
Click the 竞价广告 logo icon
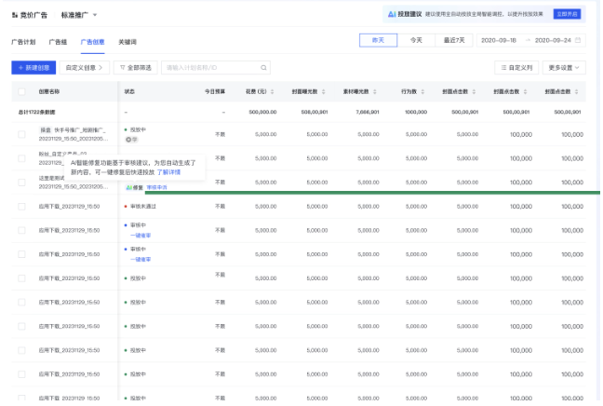(x=15, y=15)
